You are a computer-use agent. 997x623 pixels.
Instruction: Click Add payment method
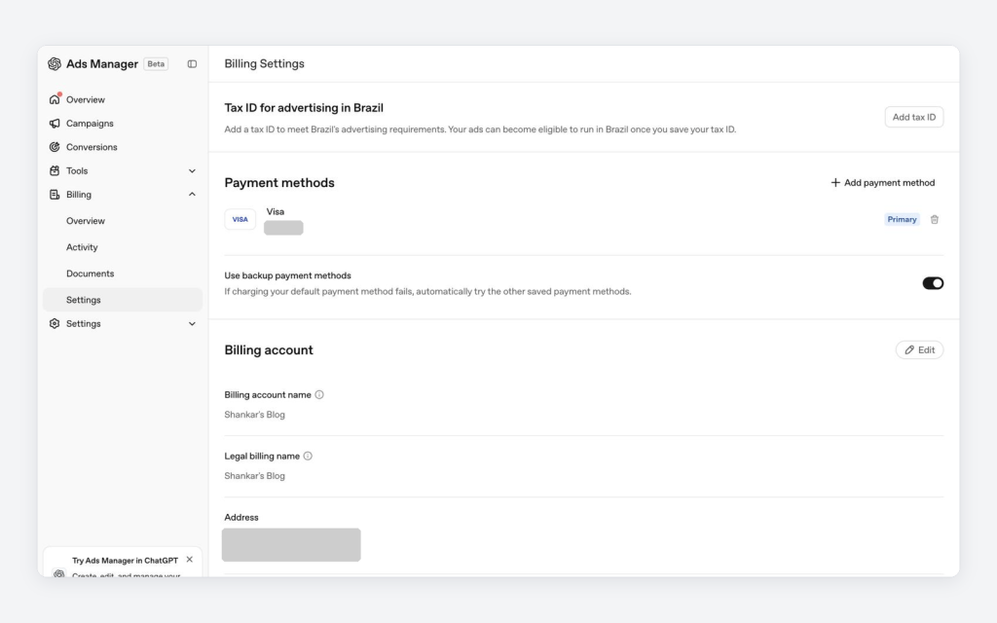[x=882, y=182]
